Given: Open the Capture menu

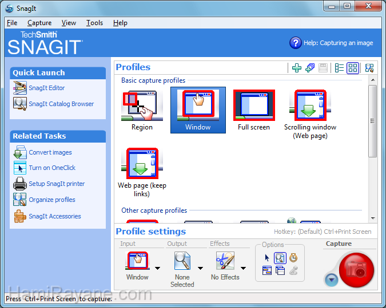Looking at the screenshot, I should pyautogui.click(x=39, y=23).
